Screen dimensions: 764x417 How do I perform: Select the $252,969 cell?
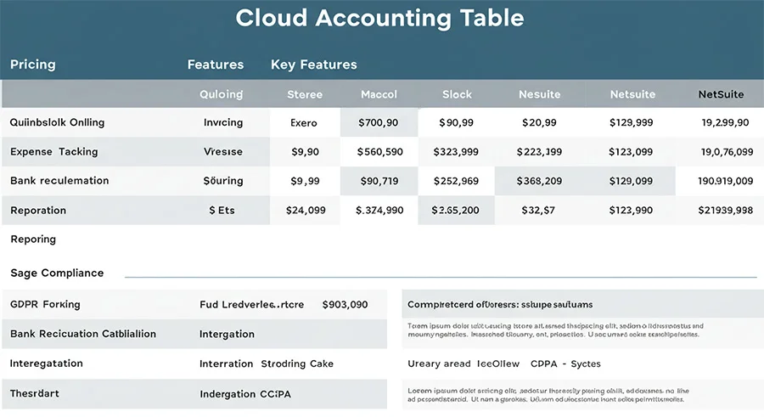tap(456, 181)
